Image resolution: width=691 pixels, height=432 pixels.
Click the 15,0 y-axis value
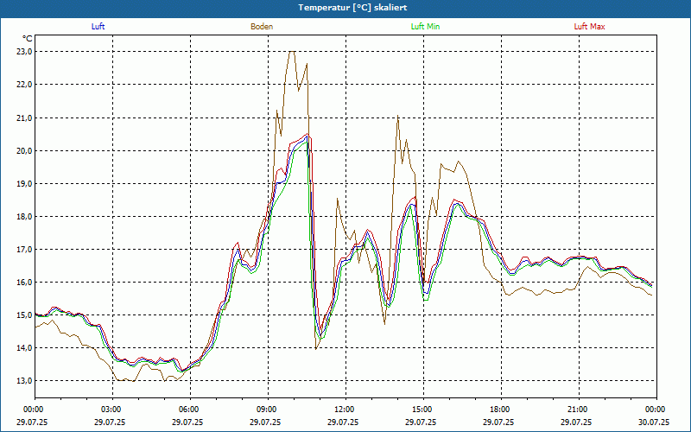click(x=24, y=315)
